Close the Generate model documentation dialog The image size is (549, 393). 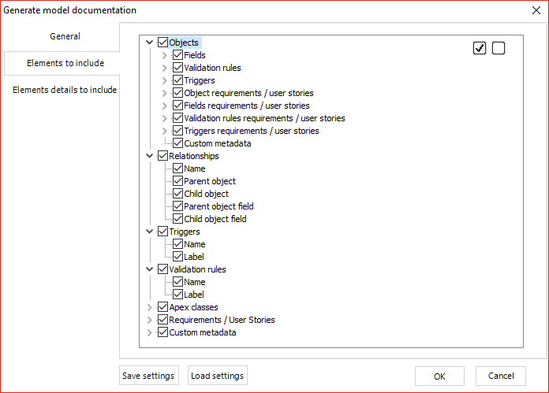[x=536, y=10]
